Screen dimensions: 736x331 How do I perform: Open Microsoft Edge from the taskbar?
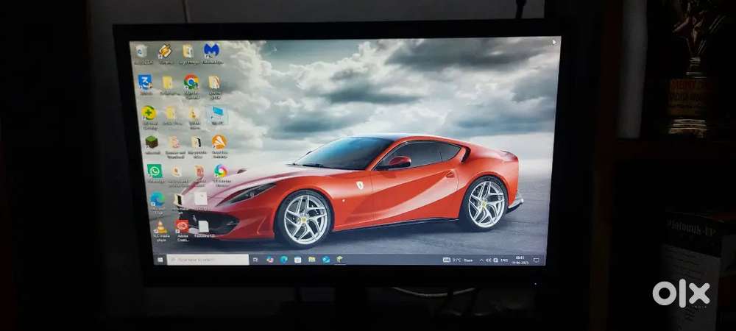(283, 260)
